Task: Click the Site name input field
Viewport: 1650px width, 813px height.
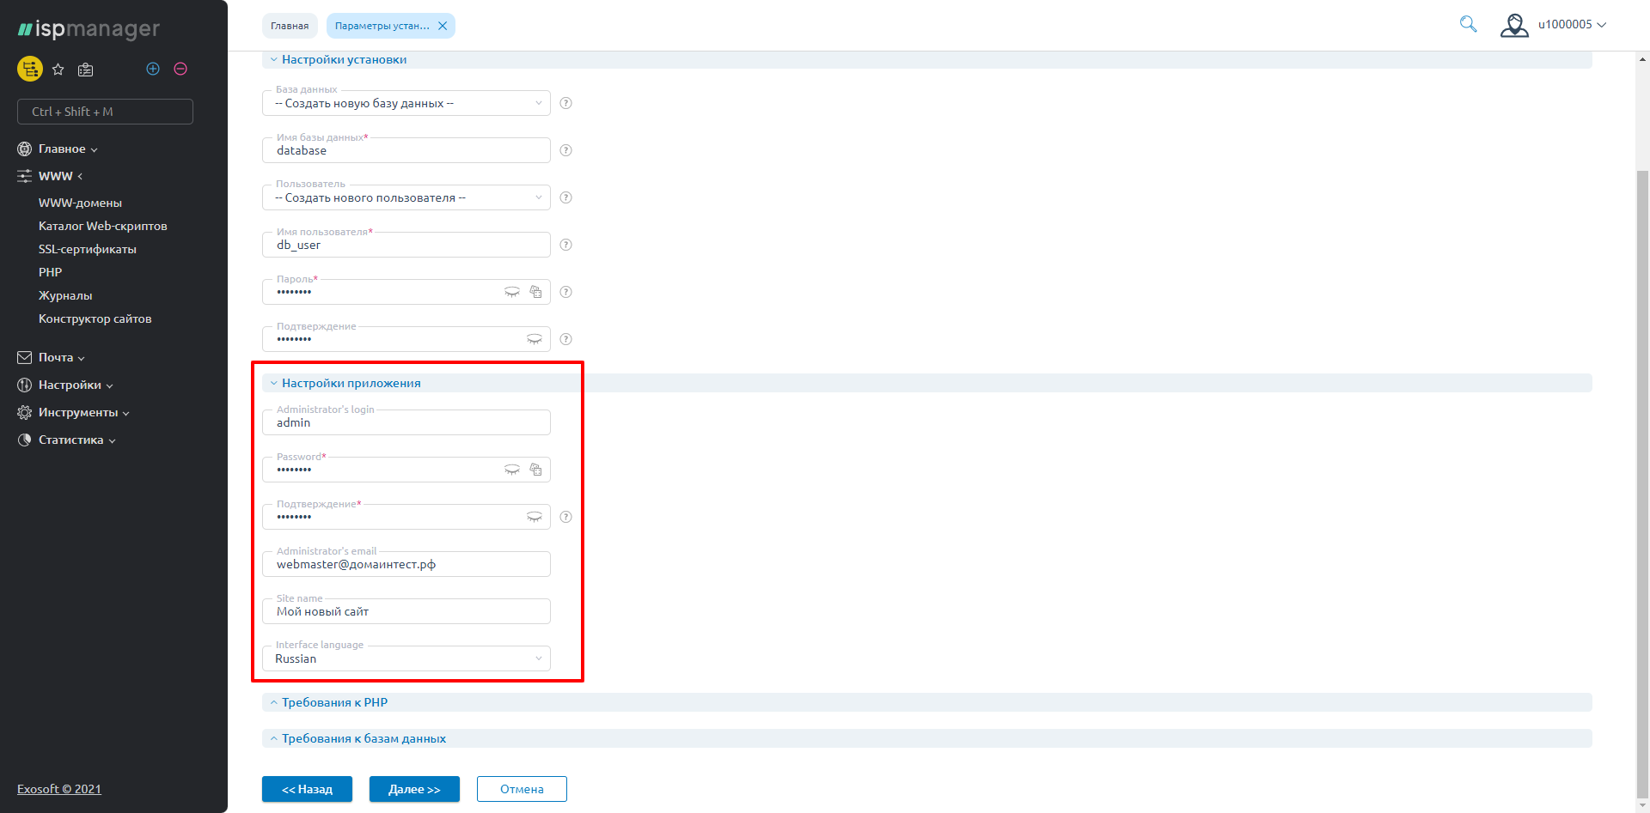Action: pos(406,612)
